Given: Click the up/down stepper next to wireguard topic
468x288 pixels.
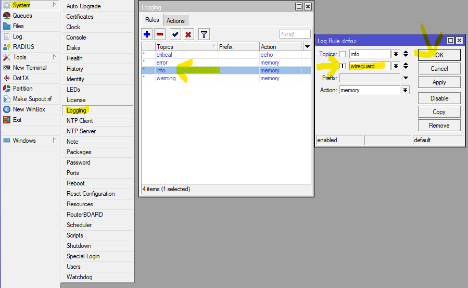Looking at the screenshot, I should 406,66.
